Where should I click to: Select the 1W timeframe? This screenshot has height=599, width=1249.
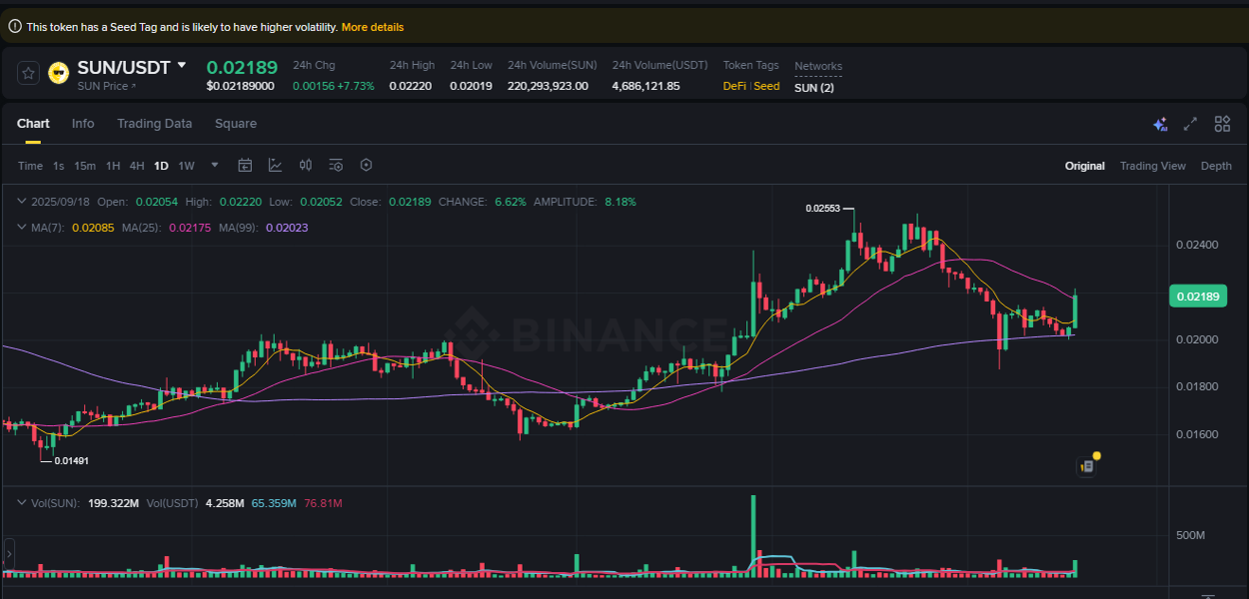click(186, 165)
